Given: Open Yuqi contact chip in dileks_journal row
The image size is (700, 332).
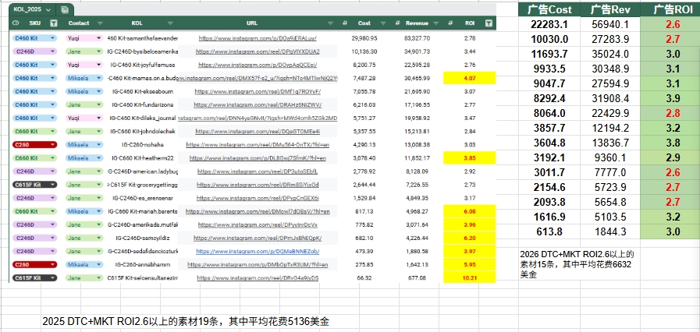Looking at the screenshot, I should [x=84, y=118].
